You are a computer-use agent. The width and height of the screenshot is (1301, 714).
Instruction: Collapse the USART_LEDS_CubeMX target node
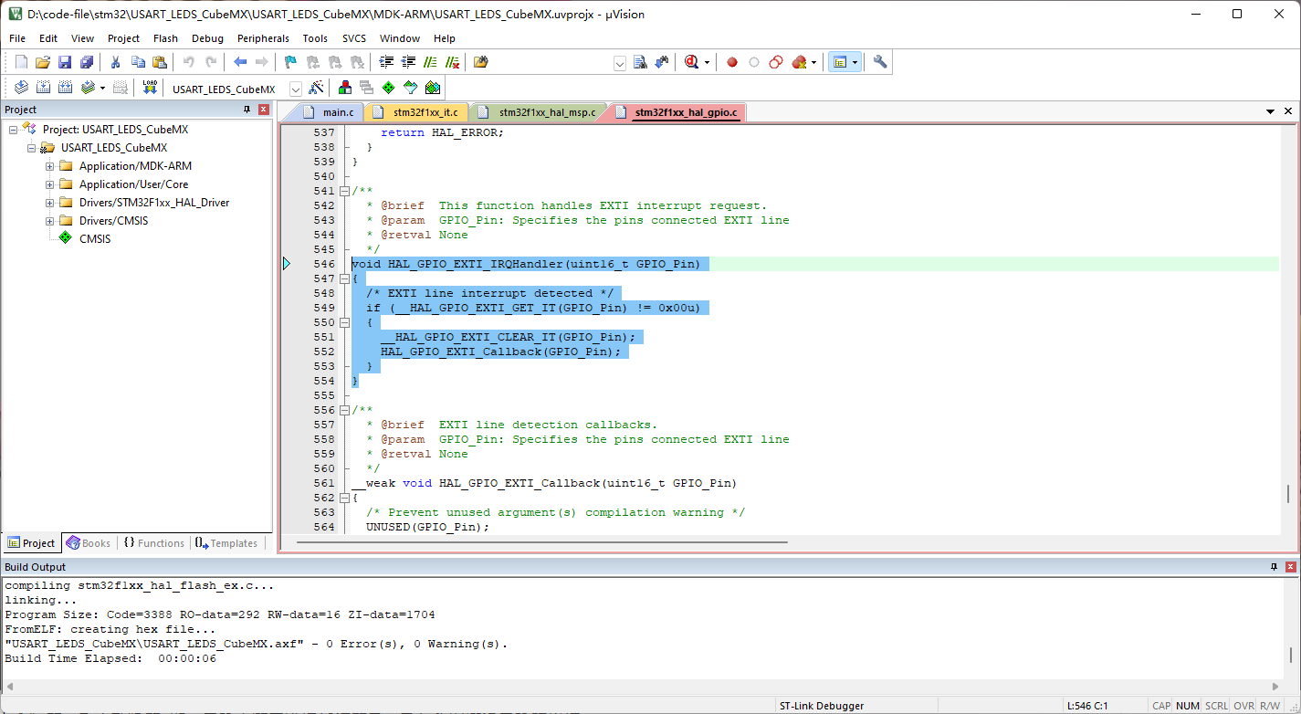(x=32, y=148)
